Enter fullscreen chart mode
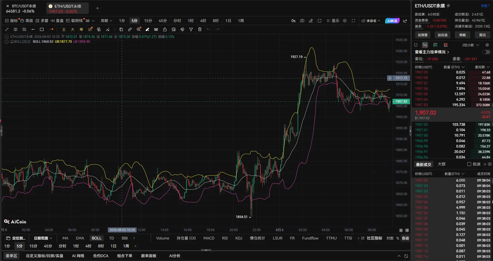 (x=354, y=21)
